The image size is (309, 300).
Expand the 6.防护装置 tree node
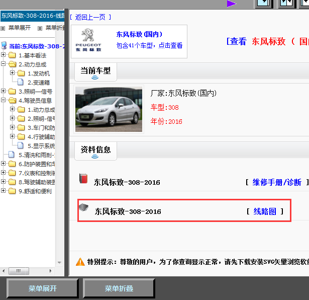point(3,164)
